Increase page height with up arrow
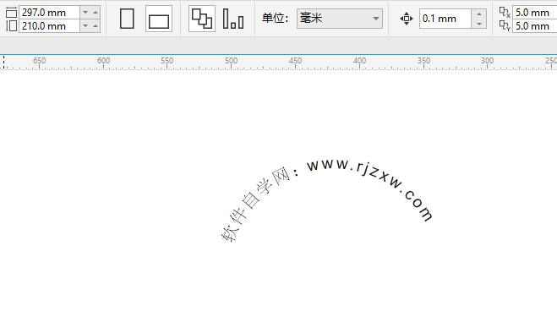 tap(96, 26)
